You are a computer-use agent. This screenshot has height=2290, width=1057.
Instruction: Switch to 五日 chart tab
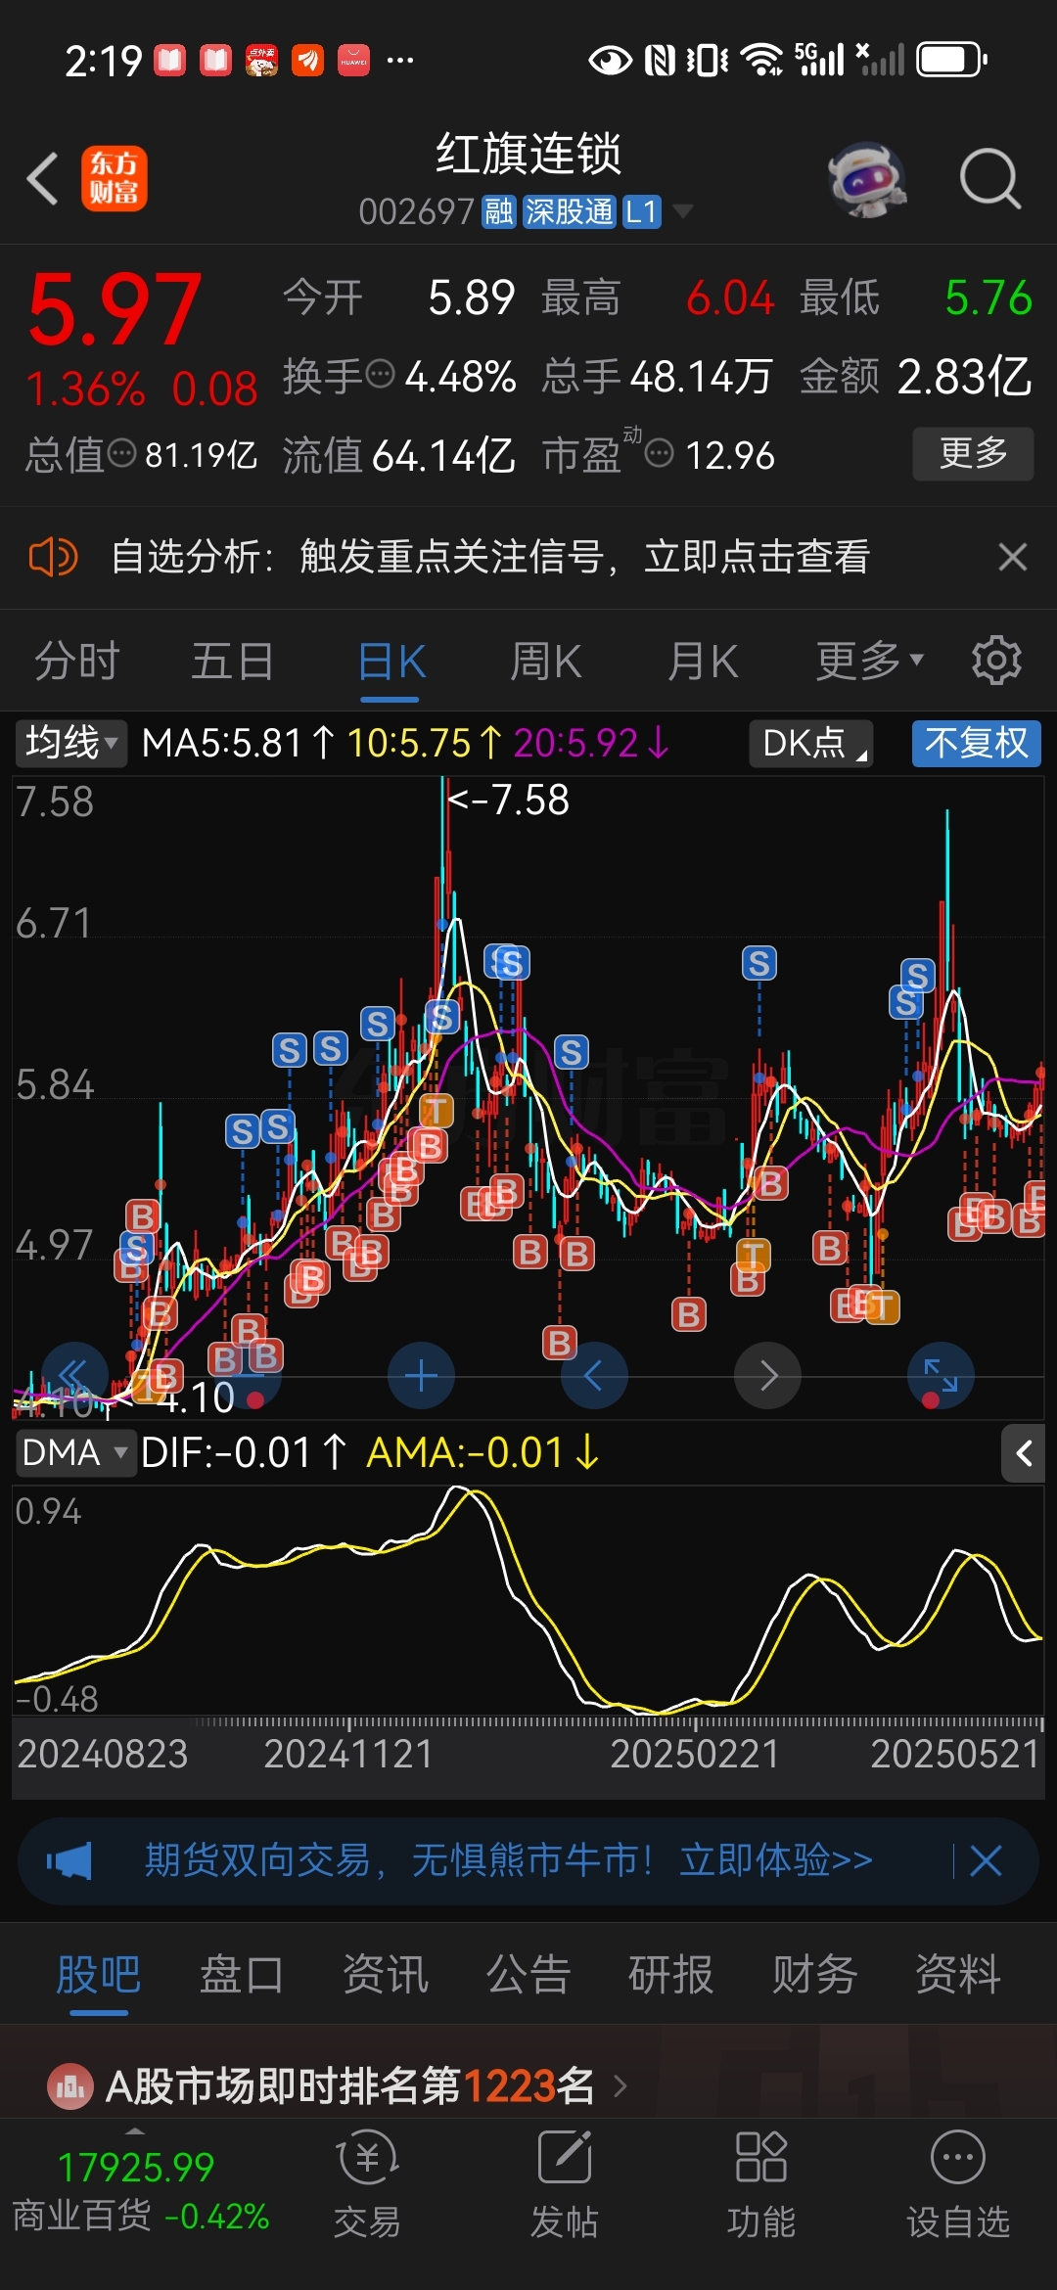pyautogui.click(x=233, y=662)
